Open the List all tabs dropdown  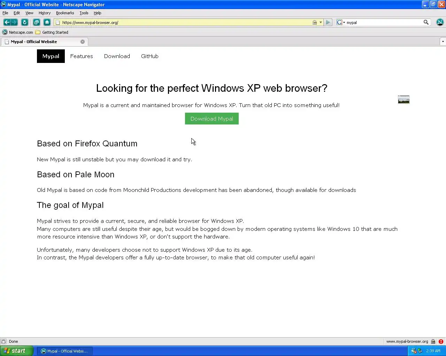443,42
